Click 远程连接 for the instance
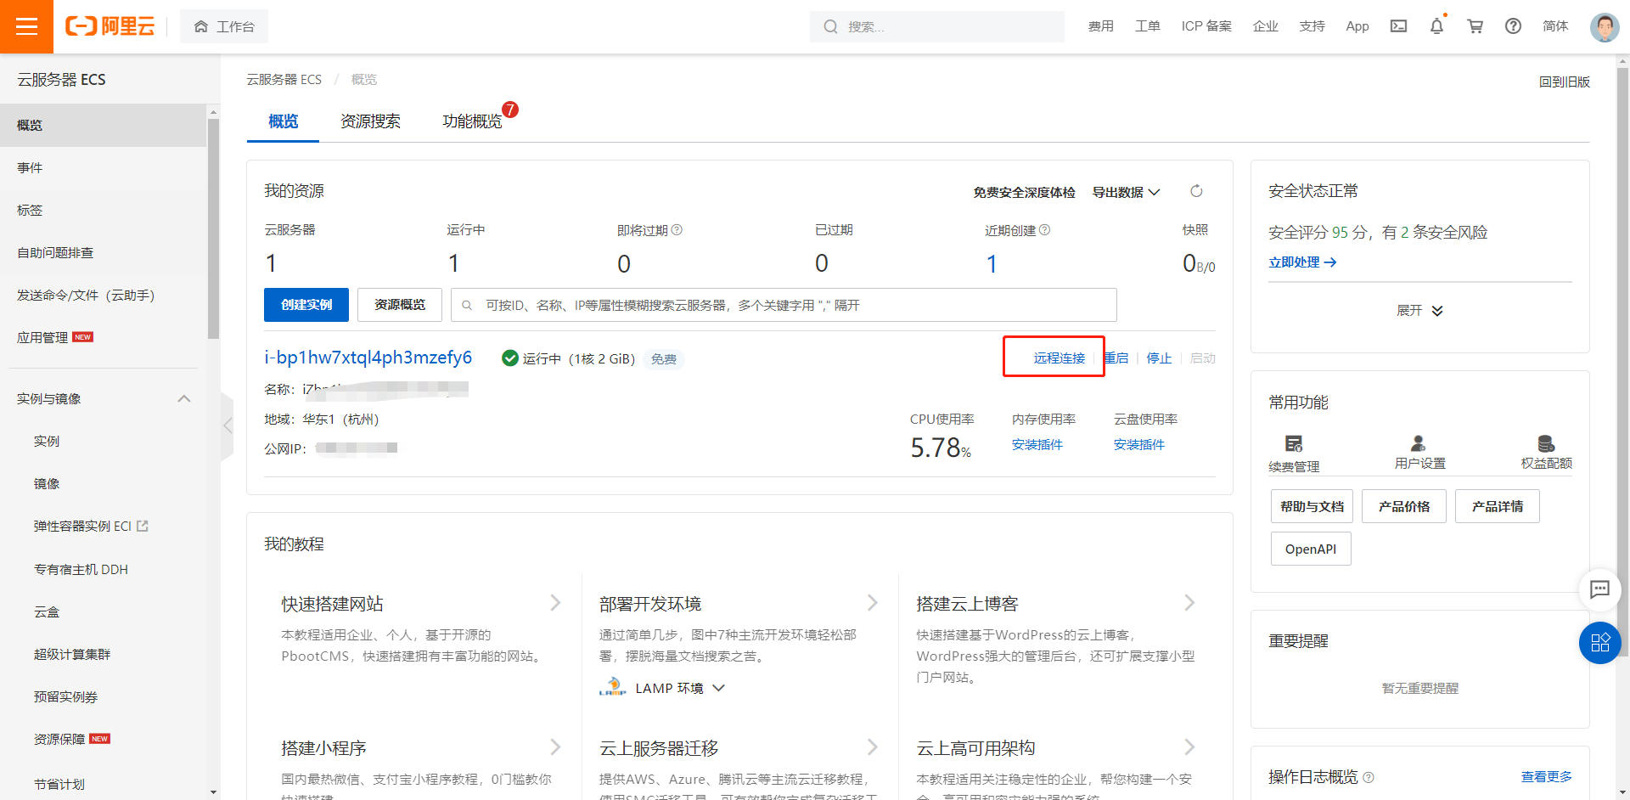1630x800 pixels. point(1059,358)
